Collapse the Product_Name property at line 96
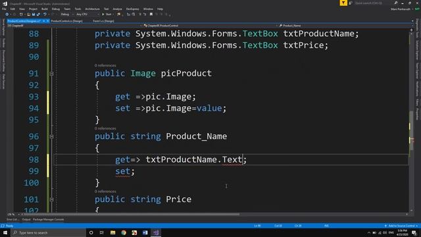The width and height of the screenshot is (421, 237). (x=51, y=136)
